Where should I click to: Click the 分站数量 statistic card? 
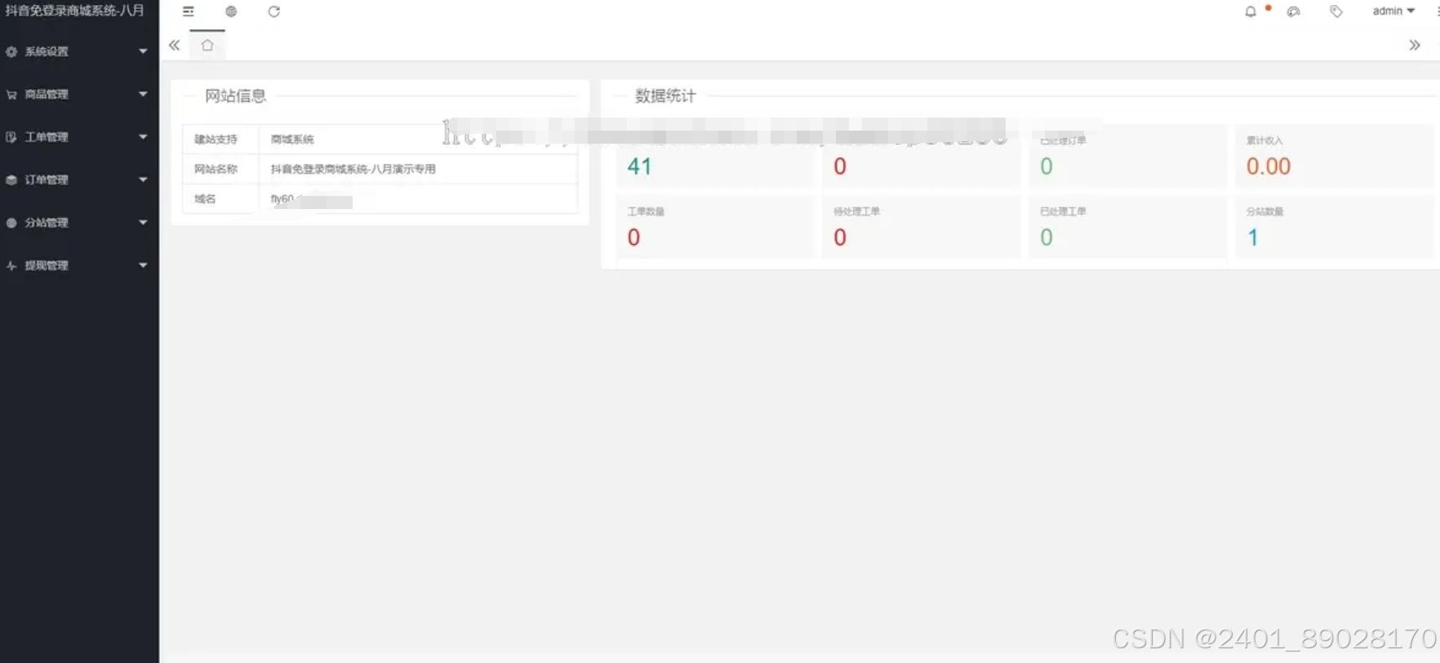tap(1333, 227)
